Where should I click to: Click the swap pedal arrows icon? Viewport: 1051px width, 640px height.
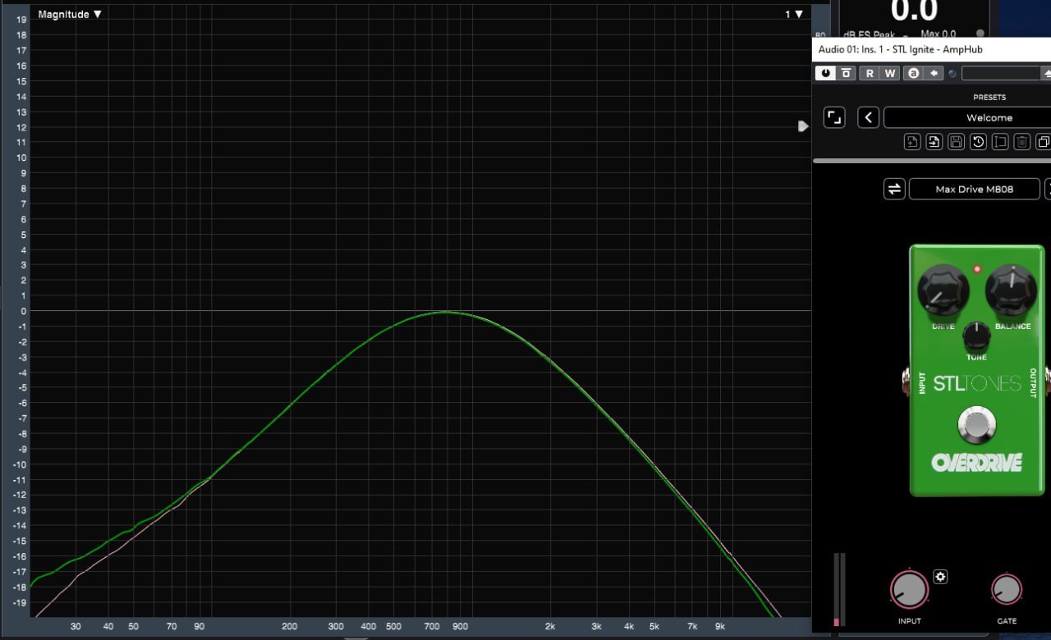[894, 189]
